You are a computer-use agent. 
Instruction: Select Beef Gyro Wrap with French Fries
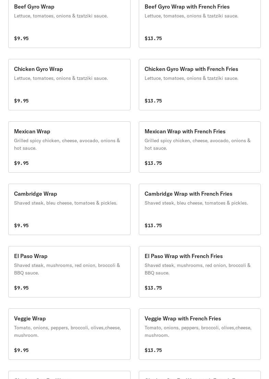tap(187, 7)
